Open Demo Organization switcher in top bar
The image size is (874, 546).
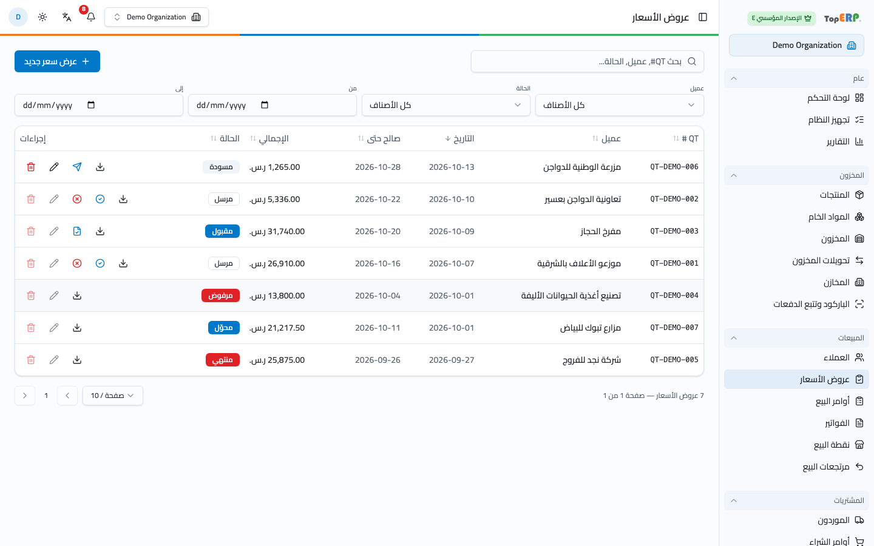(x=157, y=17)
